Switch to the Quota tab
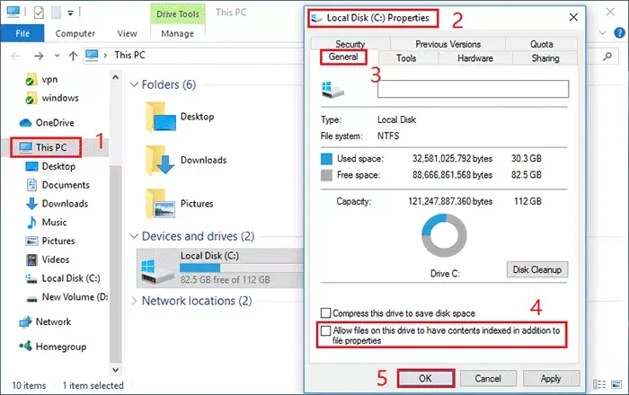 [541, 44]
